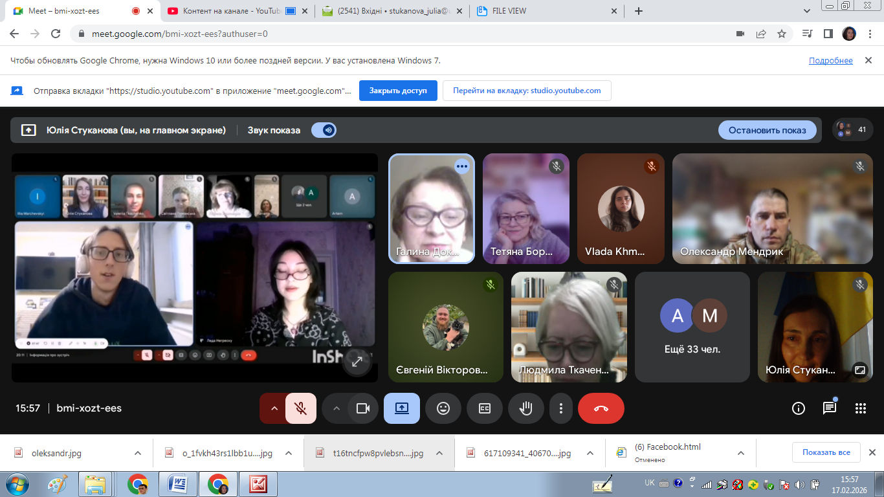Open the emoji reactions button
The height and width of the screenshot is (497, 884).
[443, 408]
